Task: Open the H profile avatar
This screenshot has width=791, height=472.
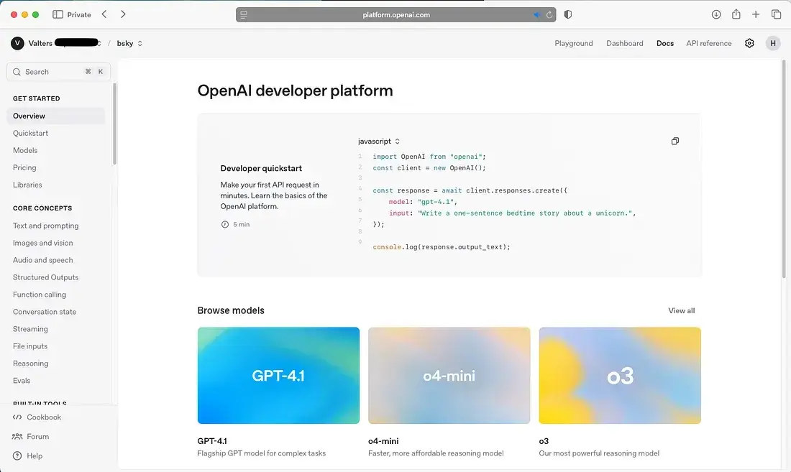Action: [772, 43]
